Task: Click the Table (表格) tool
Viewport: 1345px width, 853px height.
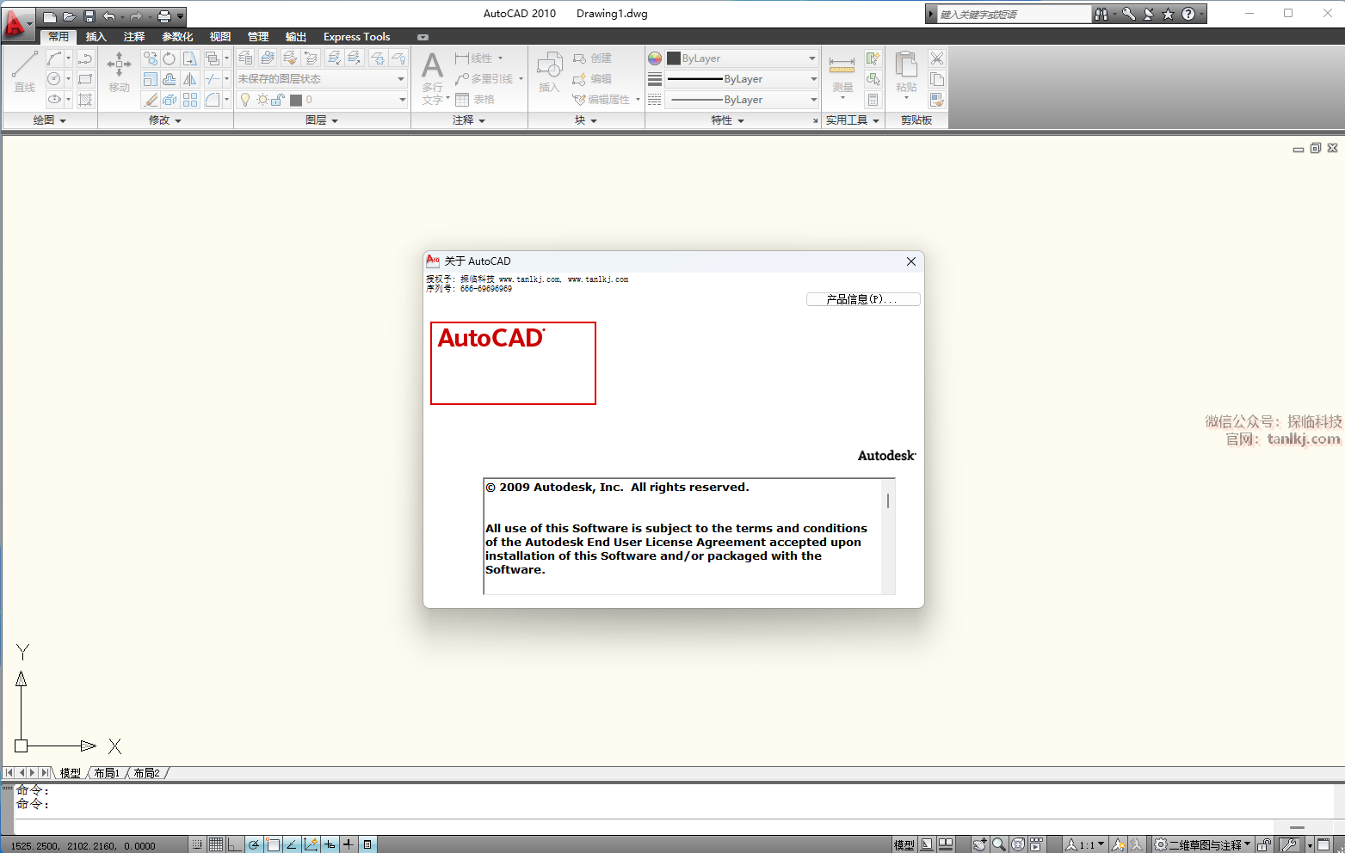Action: (475, 100)
